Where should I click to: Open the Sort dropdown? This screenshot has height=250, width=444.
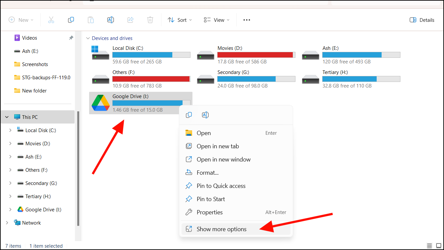[x=180, y=20]
